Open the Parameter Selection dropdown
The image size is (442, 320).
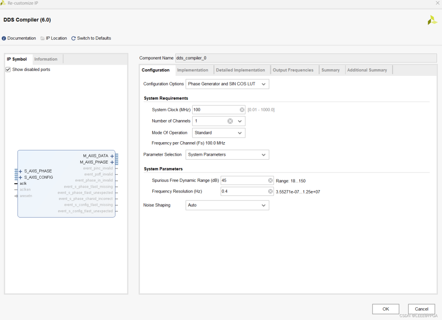coord(227,154)
